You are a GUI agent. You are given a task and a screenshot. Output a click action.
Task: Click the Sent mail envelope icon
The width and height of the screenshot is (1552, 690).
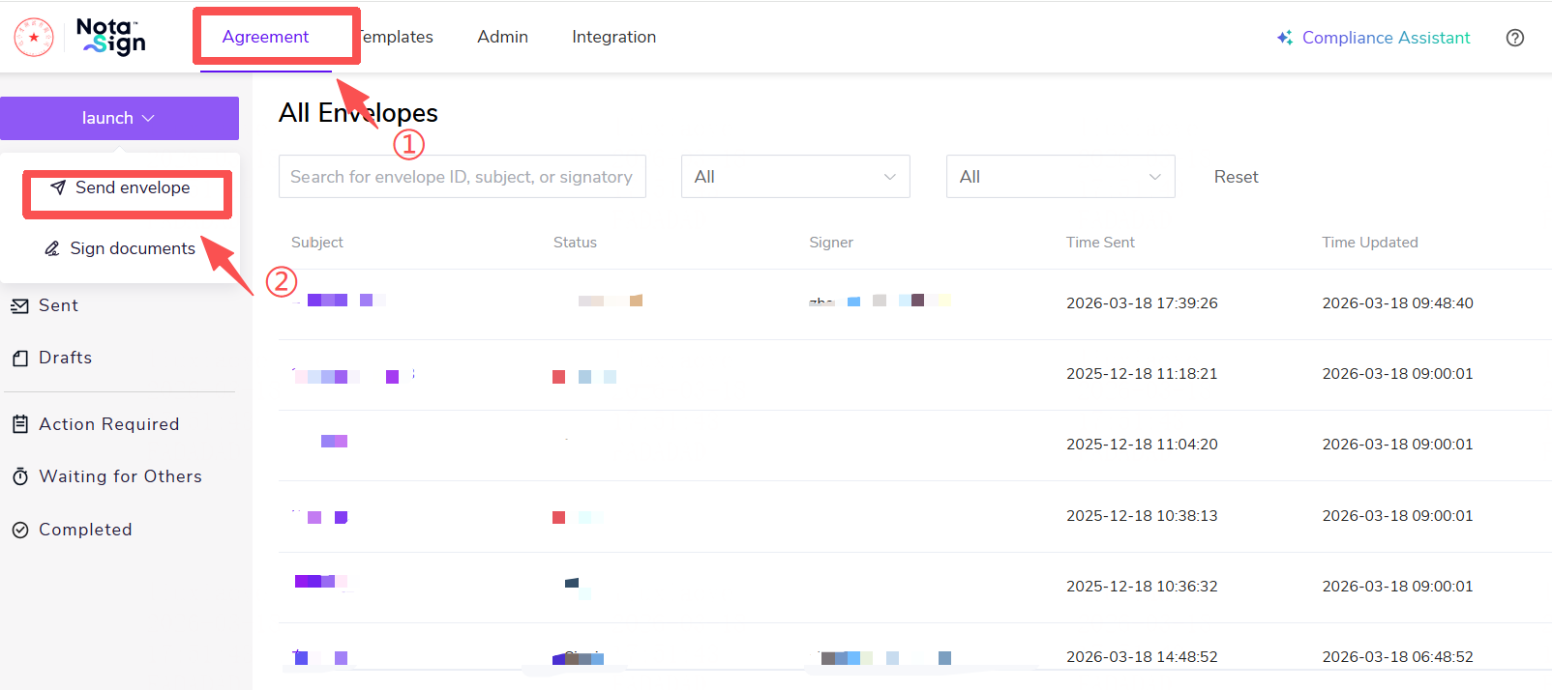[x=19, y=306]
